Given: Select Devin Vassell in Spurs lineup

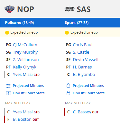Looking at the screenshot, I should [x=86, y=60].
